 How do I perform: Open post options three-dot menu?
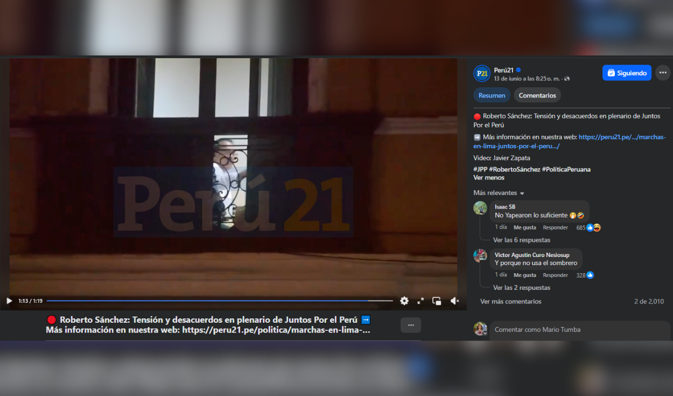coord(663,73)
